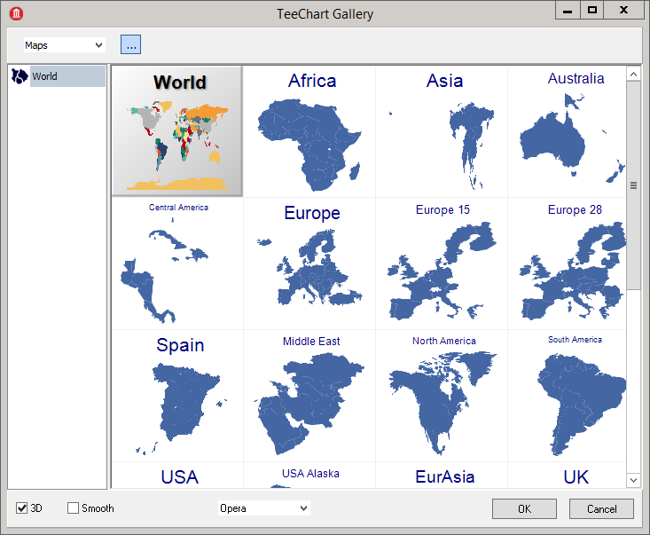
Task: Click gallery scrollbar down arrow
Action: coord(633,480)
